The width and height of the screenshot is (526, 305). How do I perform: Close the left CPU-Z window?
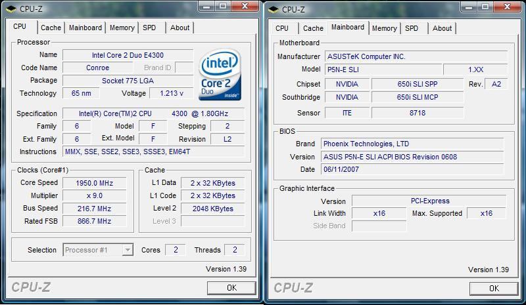point(245,7)
